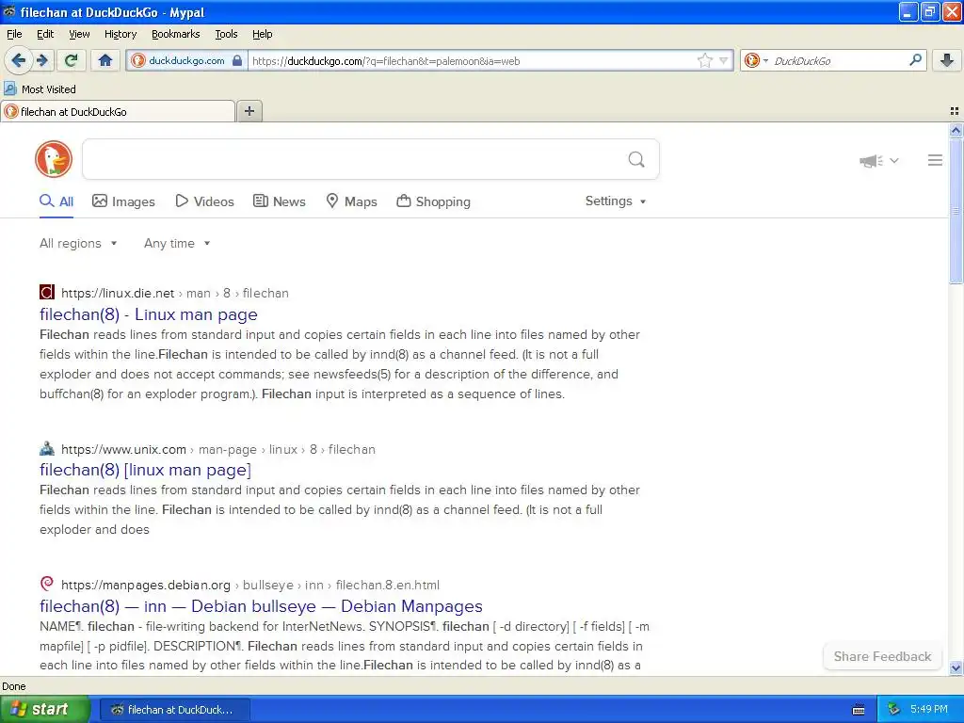Go back with the Back arrow button

(19, 60)
